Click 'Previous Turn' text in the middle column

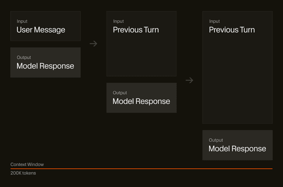point(136,30)
